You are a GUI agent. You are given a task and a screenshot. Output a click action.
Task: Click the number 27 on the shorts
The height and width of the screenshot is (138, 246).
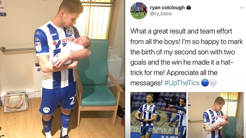[x=73, y=101]
